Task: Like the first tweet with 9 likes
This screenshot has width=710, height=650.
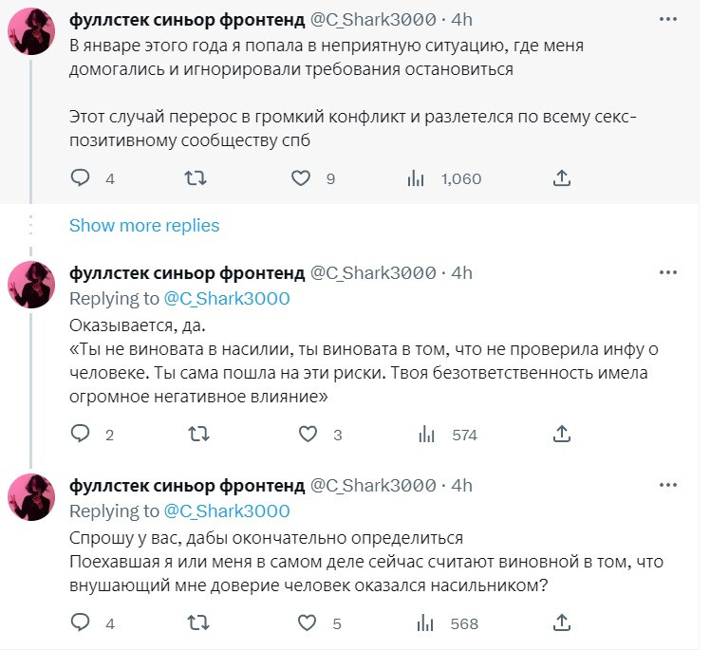Action: point(301,177)
